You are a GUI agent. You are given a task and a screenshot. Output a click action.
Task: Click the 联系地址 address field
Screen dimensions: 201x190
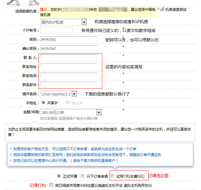pyautogui.click(x=68, y=66)
